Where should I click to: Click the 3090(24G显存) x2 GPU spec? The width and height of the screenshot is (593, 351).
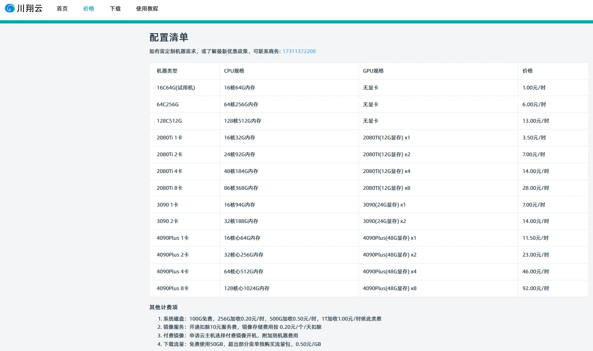click(x=384, y=221)
